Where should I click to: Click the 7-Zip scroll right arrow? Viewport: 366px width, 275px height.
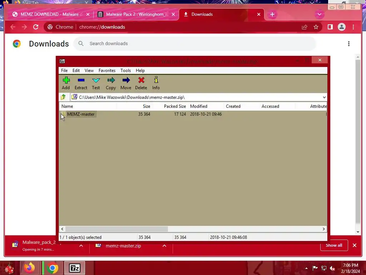pos(323,229)
